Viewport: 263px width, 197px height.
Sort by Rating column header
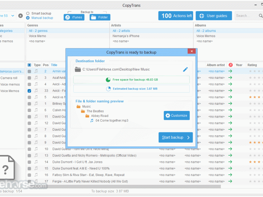[252, 65]
